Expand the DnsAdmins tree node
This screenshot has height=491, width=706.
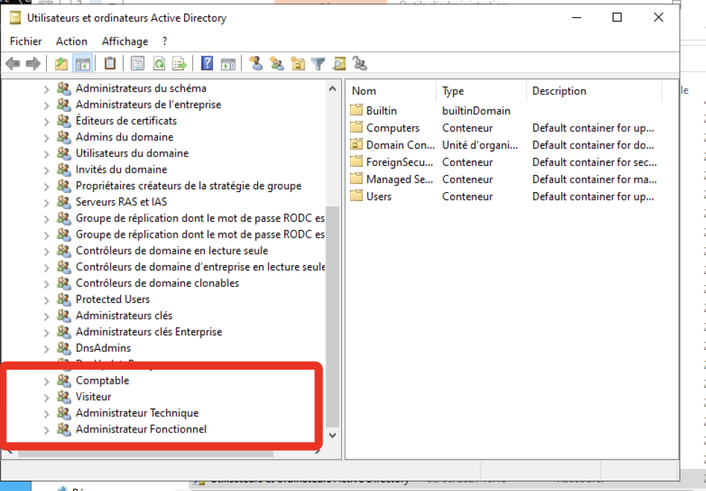point(47,348)
